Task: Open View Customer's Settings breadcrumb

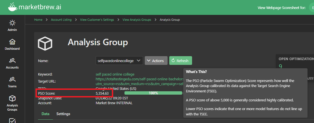Action: 97,20
